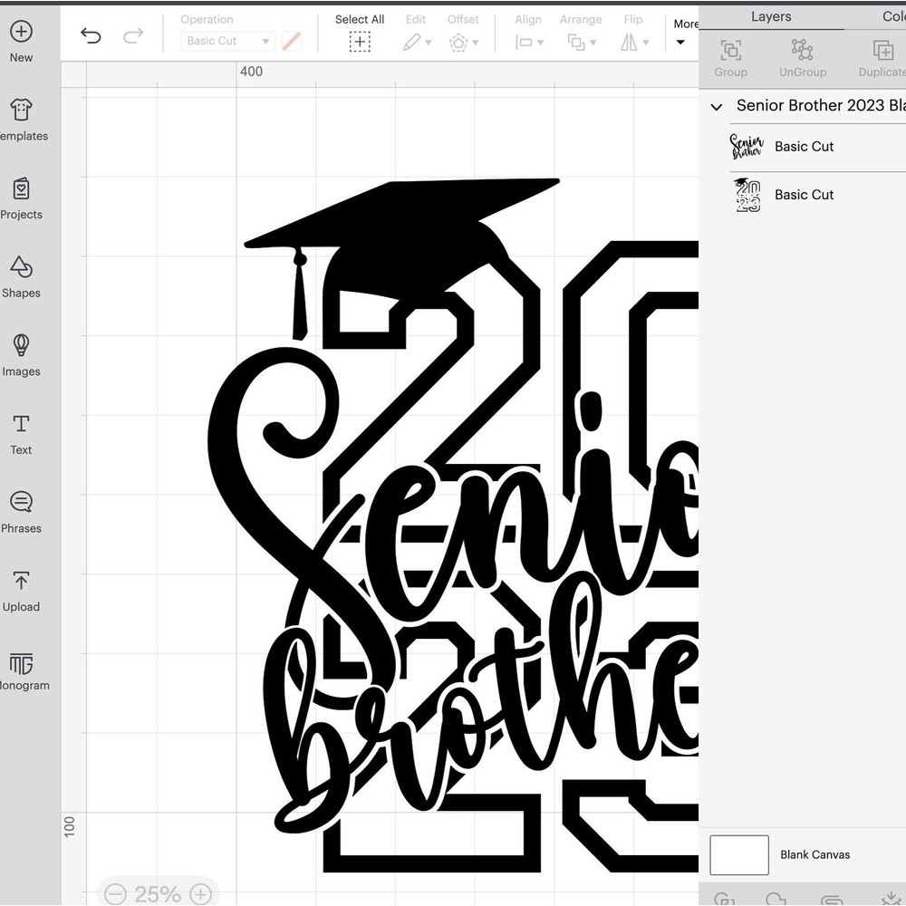The width and height of the screenshot is (906, 906).
Task: Click the New project plus icon
Action: point(21,32)
